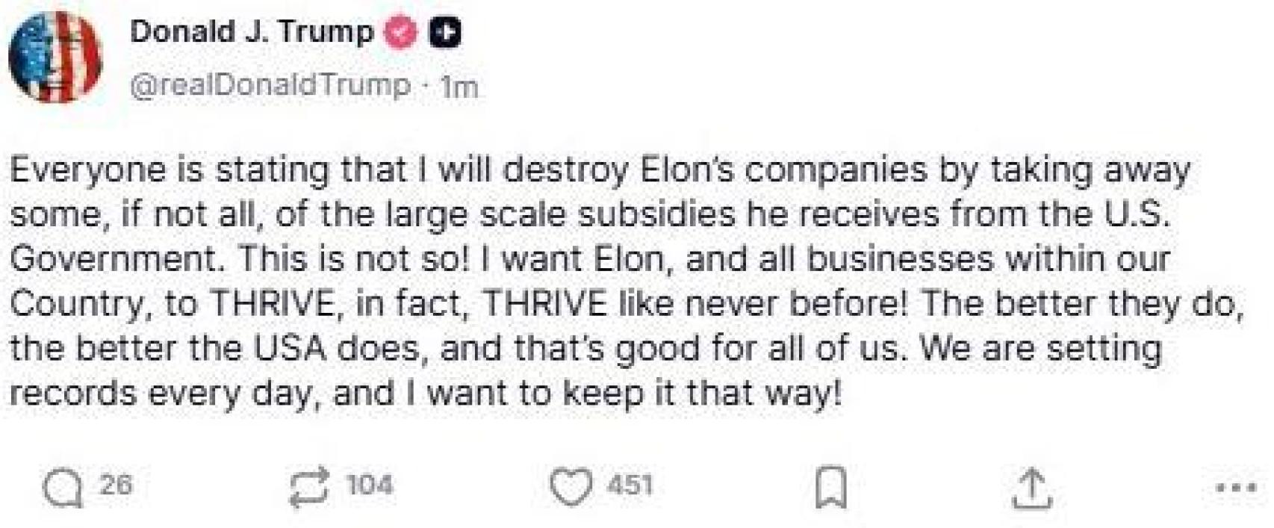The width and height of the screenshot is (1274, 528).
Task: Click the like count 451
Action: coord(631,485)
